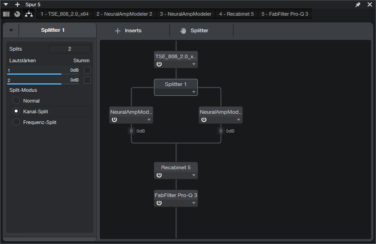
Task: Click the channel bars view icon
Action: pos(6,14)
